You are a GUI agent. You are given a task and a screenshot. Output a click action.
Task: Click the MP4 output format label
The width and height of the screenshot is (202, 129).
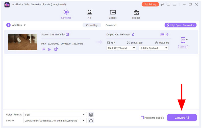pos(113,43)
